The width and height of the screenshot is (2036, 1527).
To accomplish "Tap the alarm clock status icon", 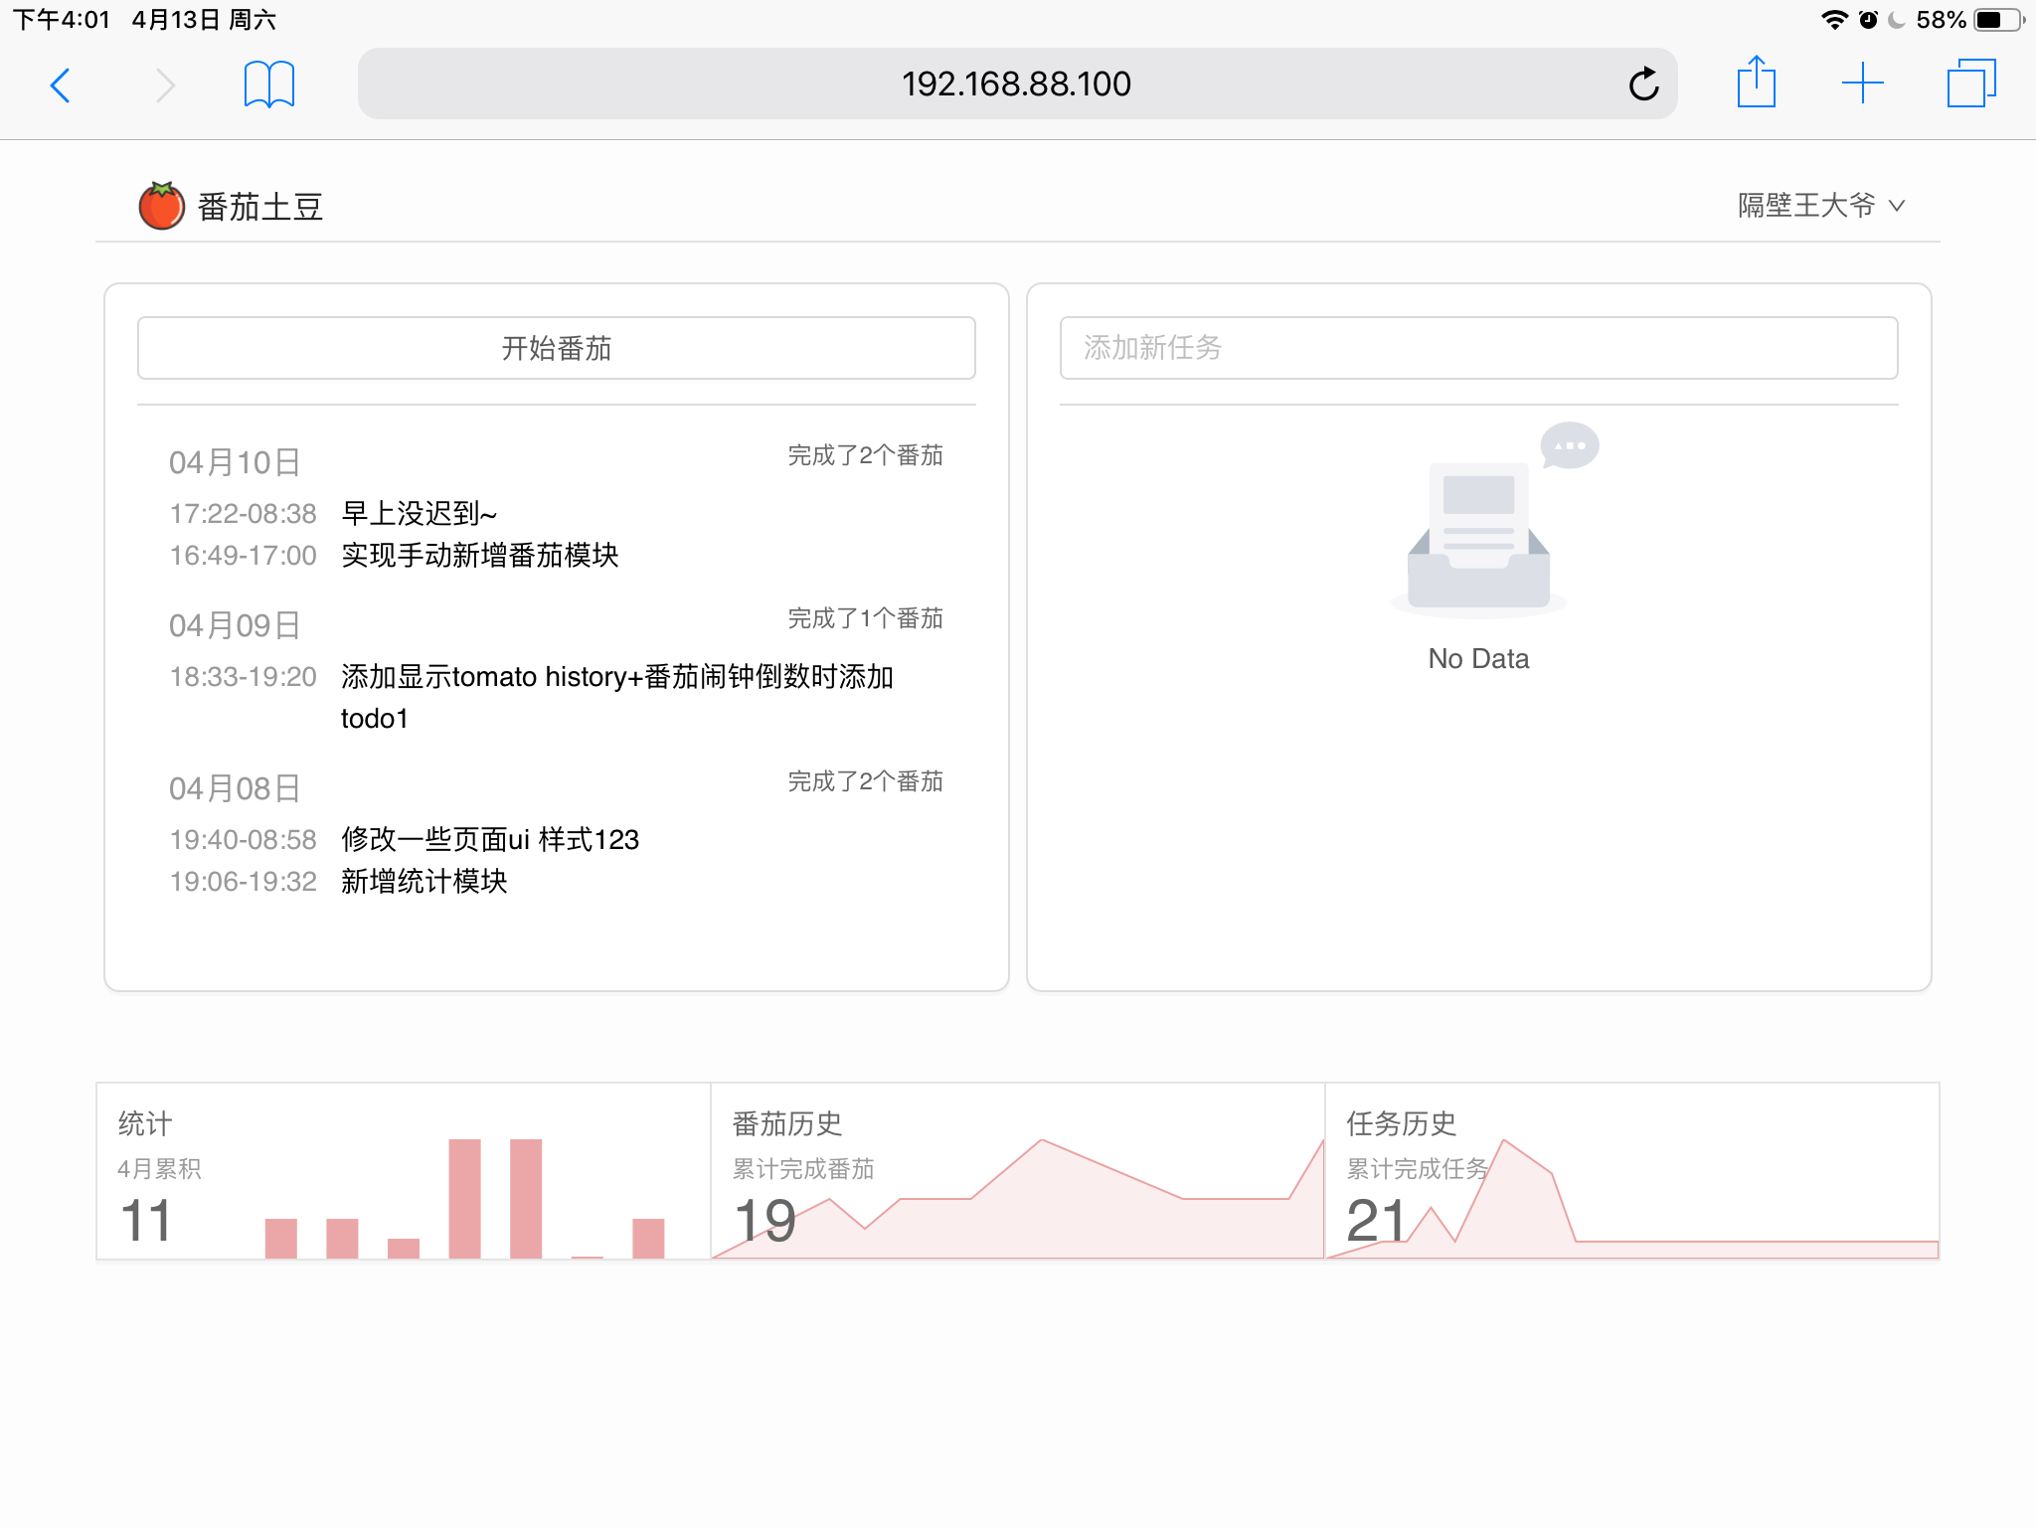I will coord(1869,20).
